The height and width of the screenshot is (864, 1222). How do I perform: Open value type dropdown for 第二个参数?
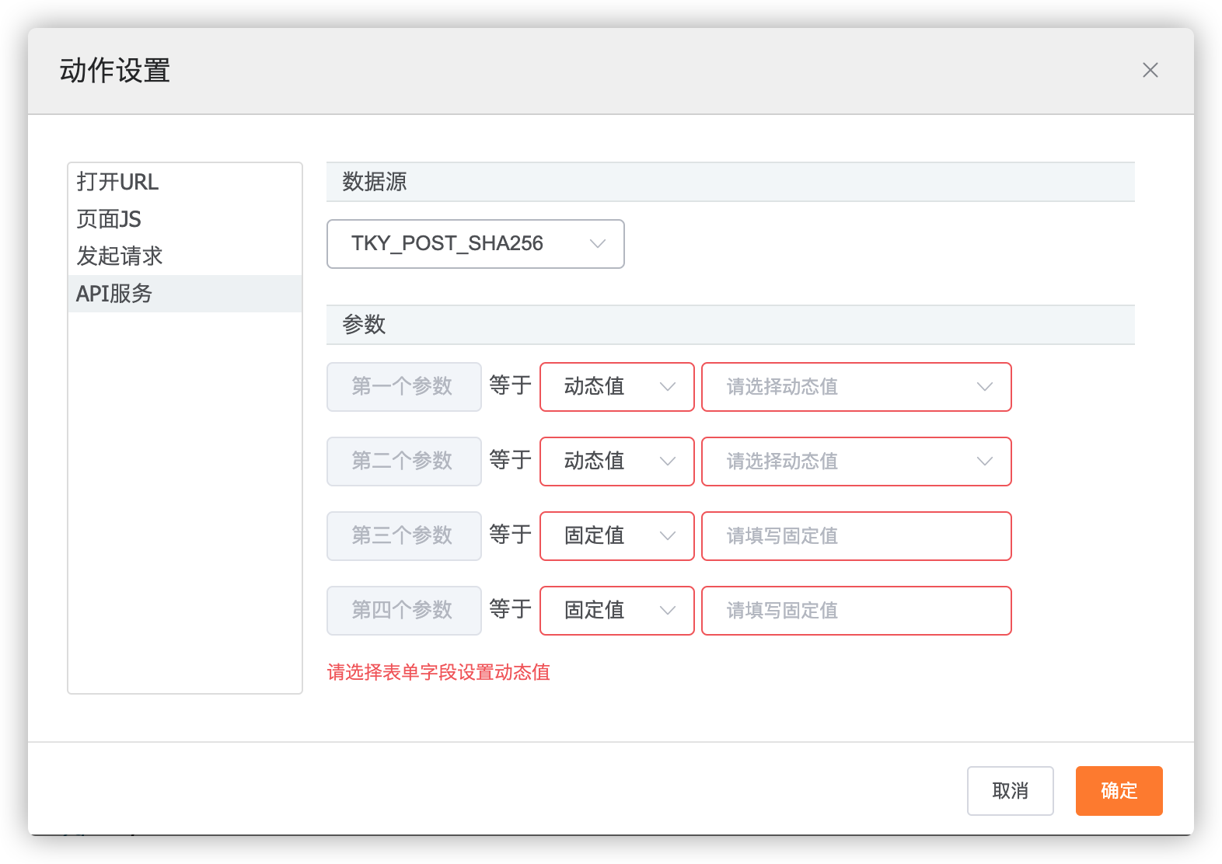pos(616,462)
